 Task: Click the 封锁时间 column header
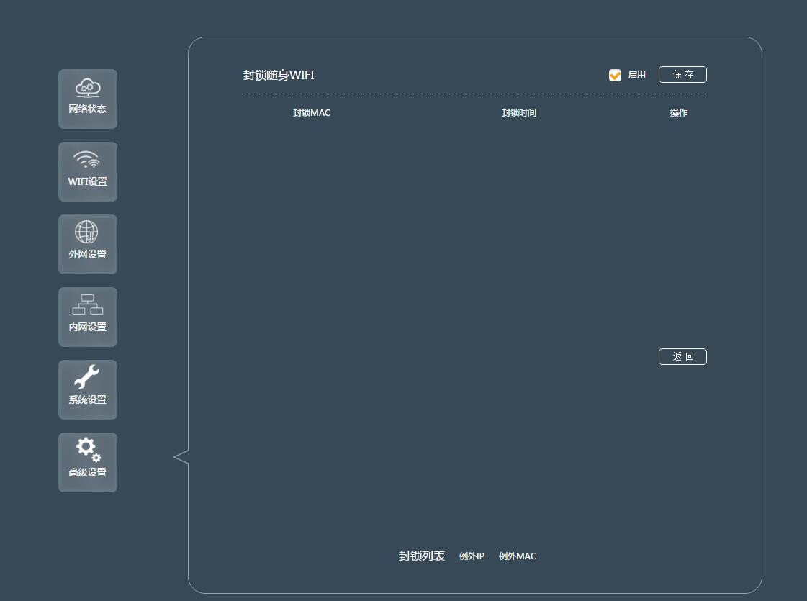[x=519, y=113]
